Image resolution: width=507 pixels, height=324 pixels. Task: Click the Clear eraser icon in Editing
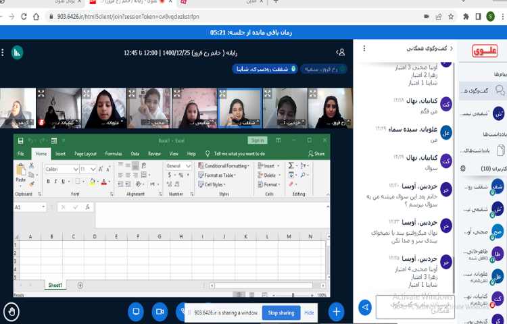pos(291,184)
